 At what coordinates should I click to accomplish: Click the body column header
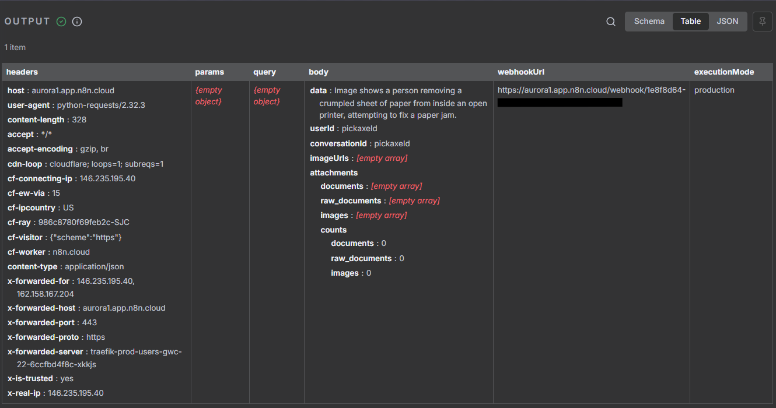tap(319, 72)
